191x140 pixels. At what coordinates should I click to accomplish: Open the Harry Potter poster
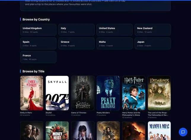(x=134, y=93)
